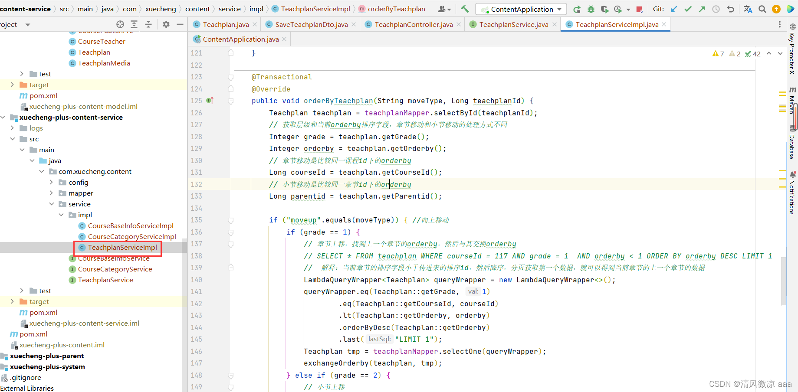Hide the project tool window with minus icon
This screenshot has width=798, height=392.
[180, 25]
